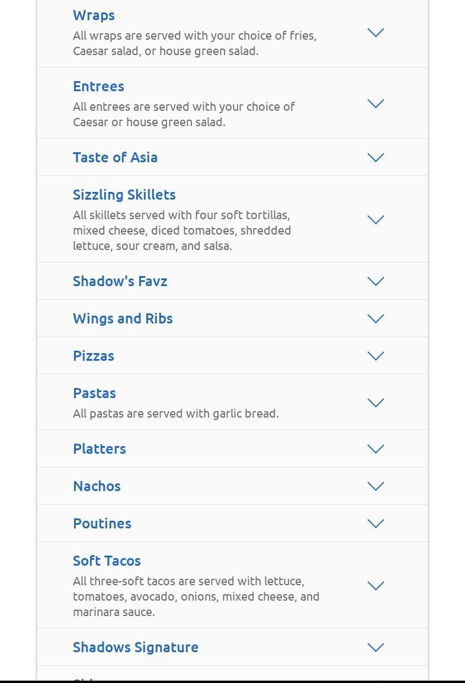The width and height of the screenshot is (465, 683).
Task: Choose the Pizzas category heading
Action: pos(94,356)
